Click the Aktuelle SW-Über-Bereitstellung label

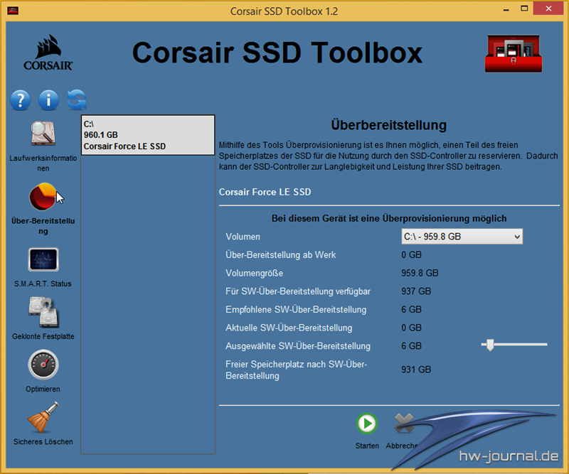pyautogui.click(x=289, y=328)
